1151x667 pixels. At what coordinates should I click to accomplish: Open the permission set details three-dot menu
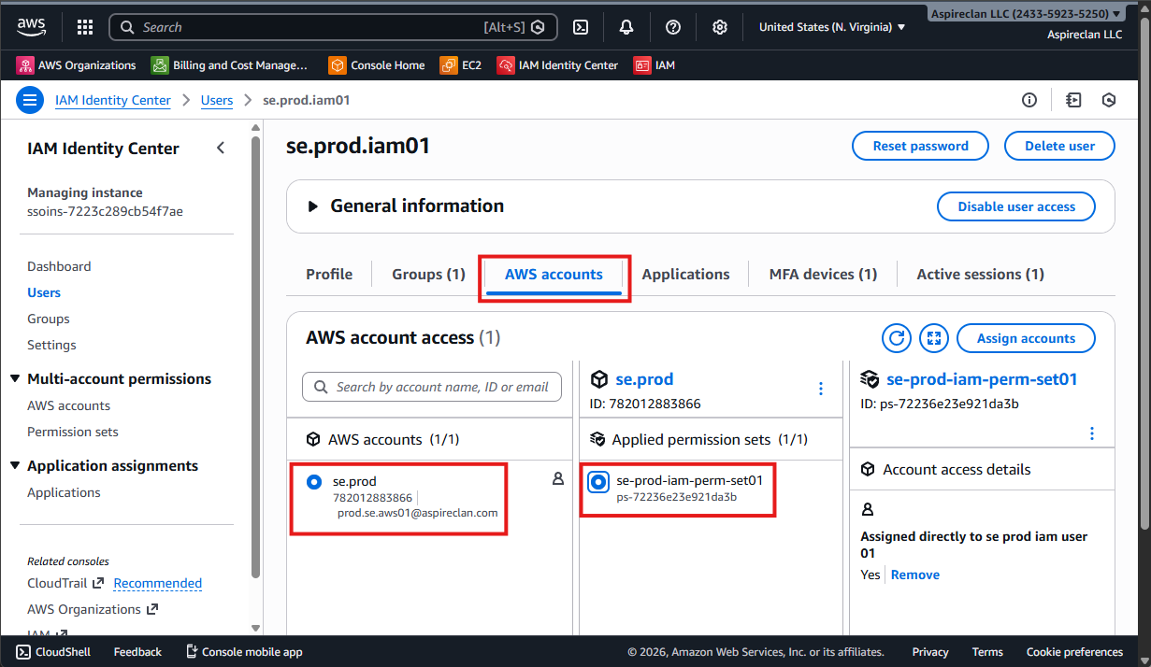1091,433
